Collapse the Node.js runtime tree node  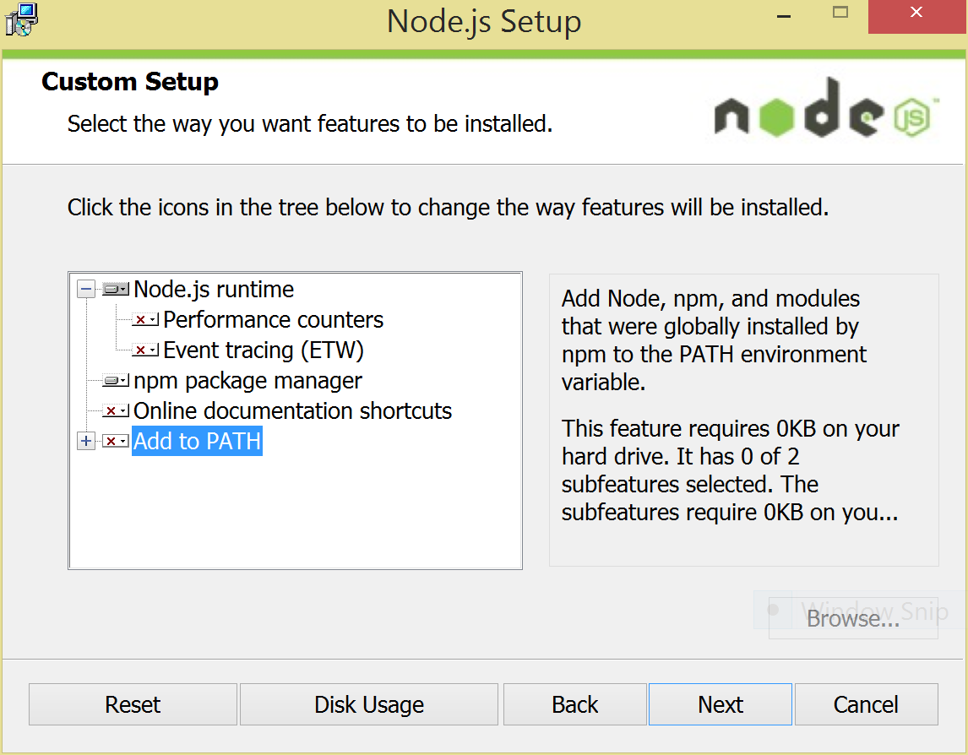(86, 289)
